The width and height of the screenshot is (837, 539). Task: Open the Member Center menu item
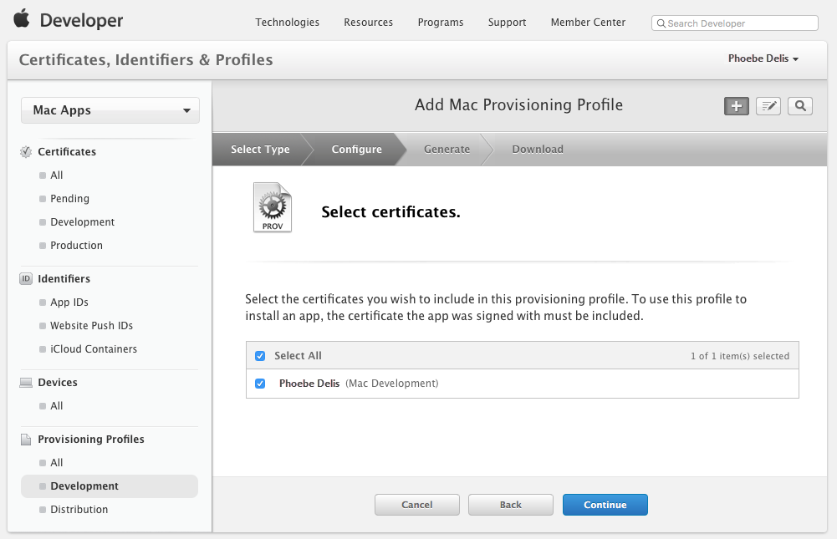588,23
